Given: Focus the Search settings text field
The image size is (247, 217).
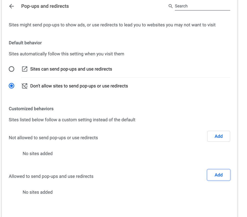Looking at the screenshot, I should coord(202,6).
